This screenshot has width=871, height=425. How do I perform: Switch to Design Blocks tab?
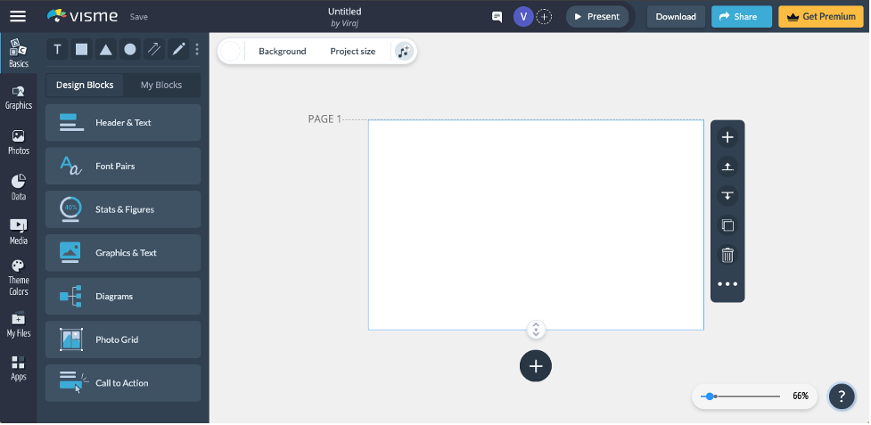click(x=85, y=85)
